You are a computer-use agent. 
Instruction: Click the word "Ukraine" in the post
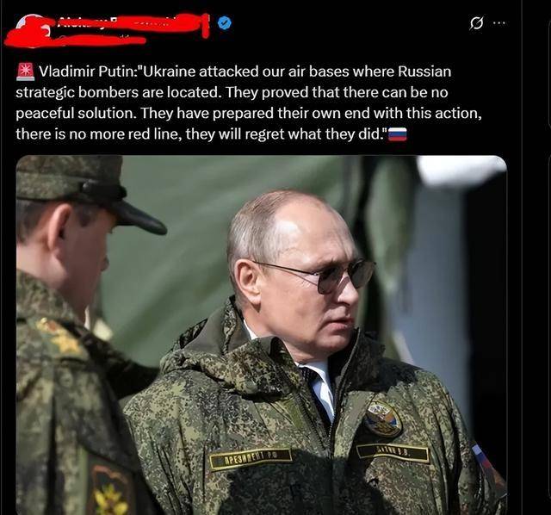pos(169,71)
